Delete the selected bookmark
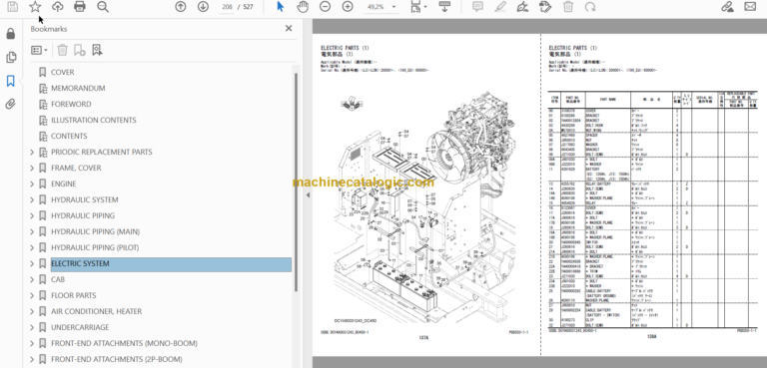The width and height of the screenshot is (767, 368). pyautogui.click(x=63, y=50)
